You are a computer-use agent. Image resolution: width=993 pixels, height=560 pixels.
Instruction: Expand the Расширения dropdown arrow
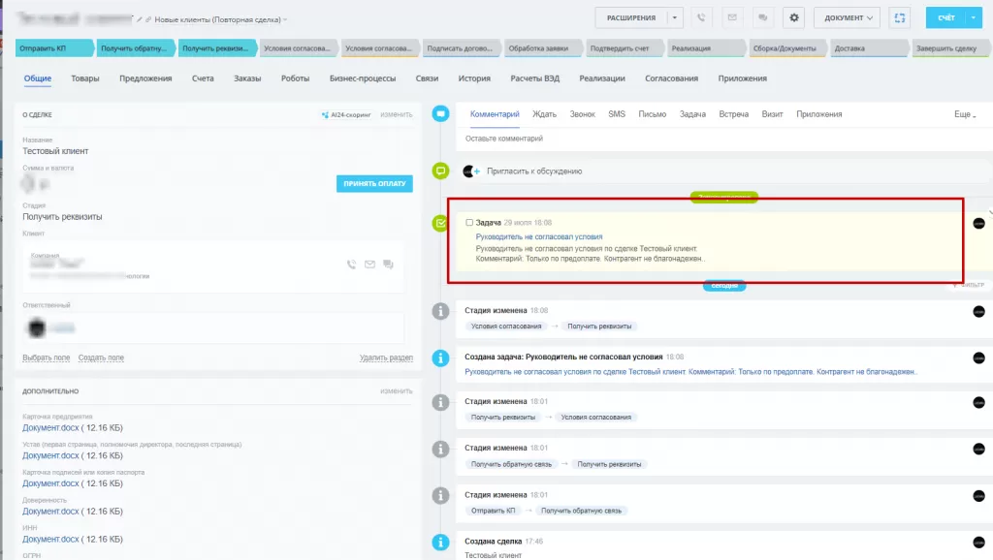tap(675, 17)
